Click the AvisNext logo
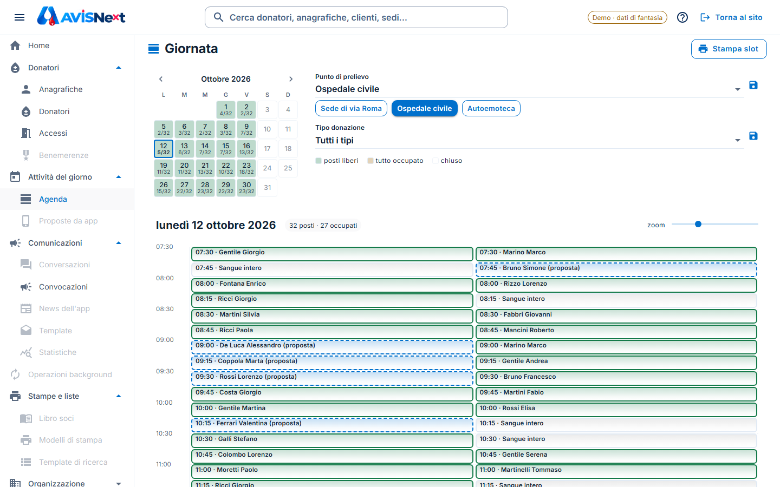780x487 pixels. (81, 17)
